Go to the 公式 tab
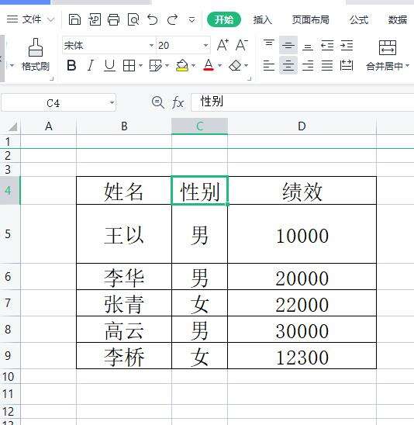 359,20
